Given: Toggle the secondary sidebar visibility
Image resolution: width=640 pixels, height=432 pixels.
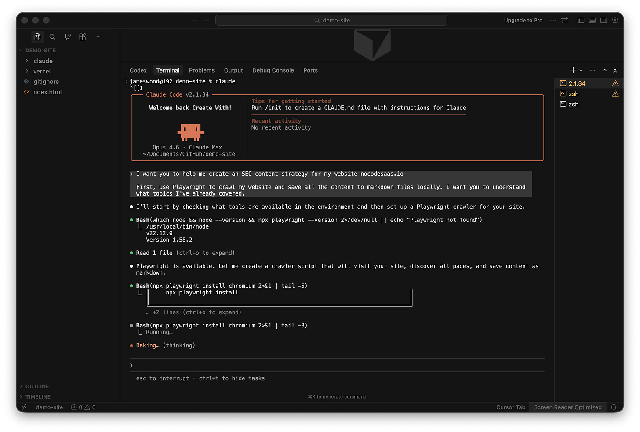Looking at the screenshot, I should pos(604,20).
